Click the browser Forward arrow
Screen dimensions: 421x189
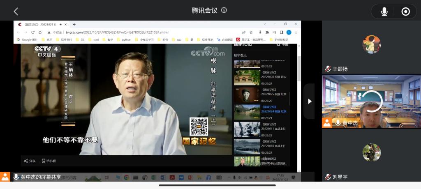(x=25, y=32)
